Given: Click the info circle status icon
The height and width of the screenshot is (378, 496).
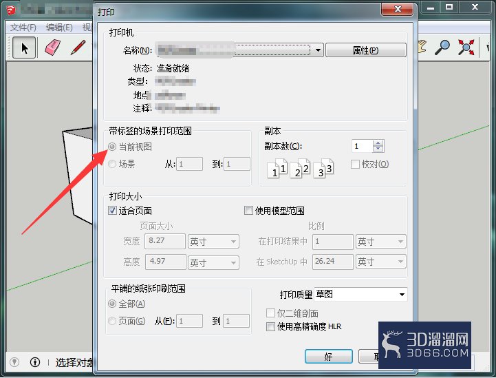Looking at the screenshot, I should (35, 362).
